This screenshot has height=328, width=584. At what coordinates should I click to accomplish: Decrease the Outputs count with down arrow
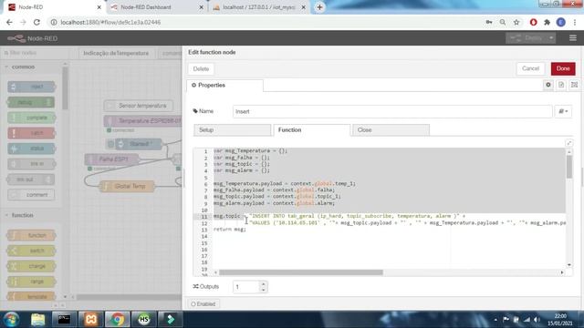[x=264, y=290]
